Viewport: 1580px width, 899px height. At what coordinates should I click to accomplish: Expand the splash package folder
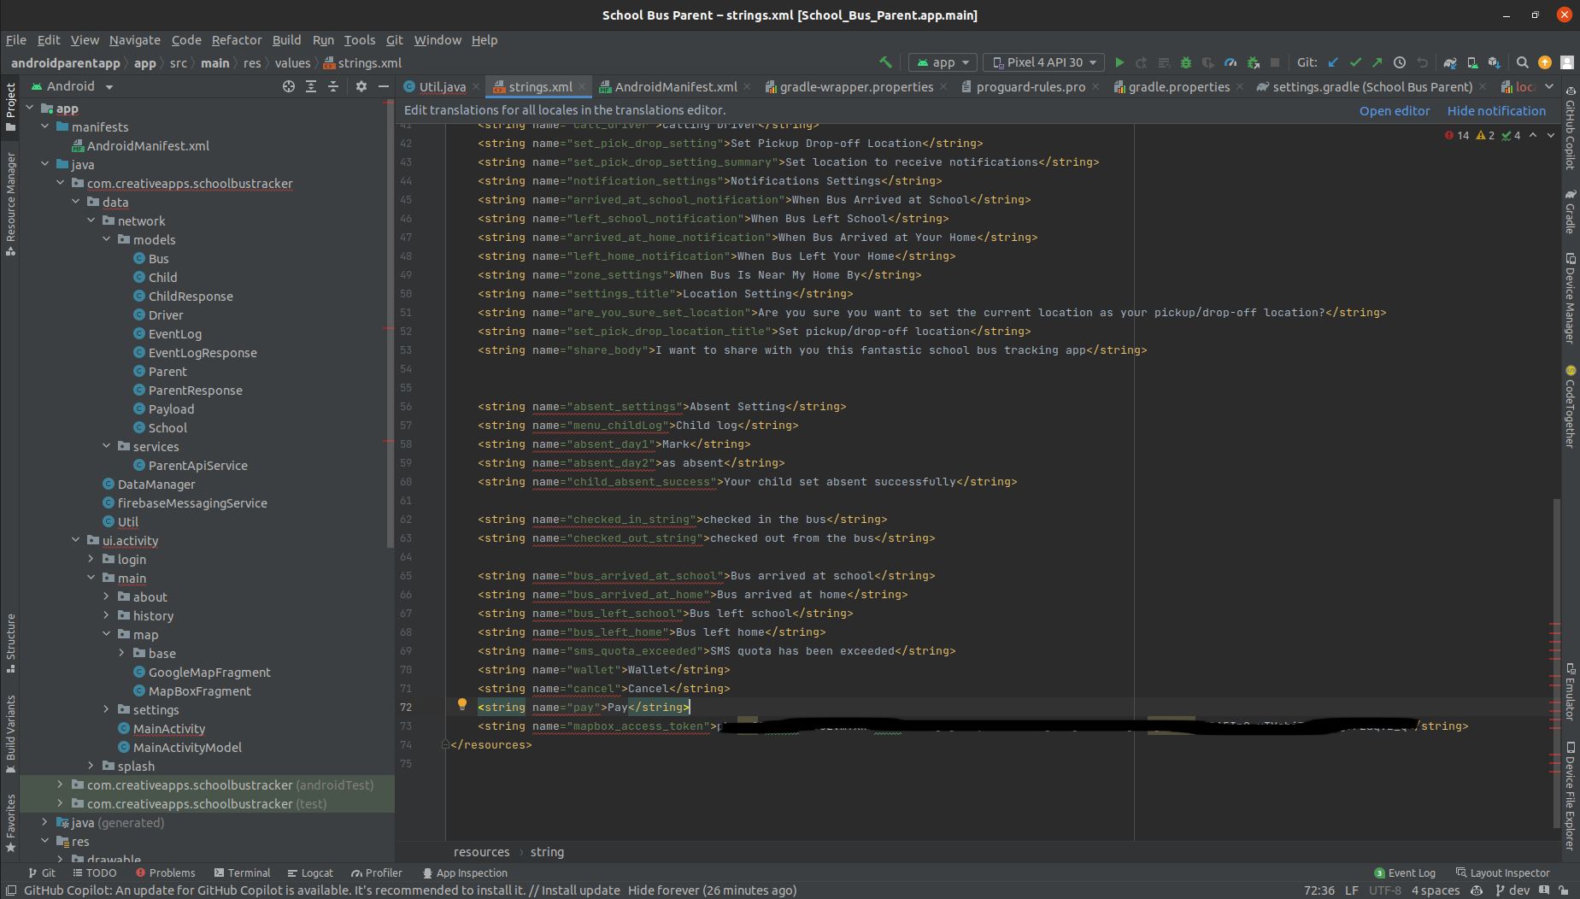point(91,766)
